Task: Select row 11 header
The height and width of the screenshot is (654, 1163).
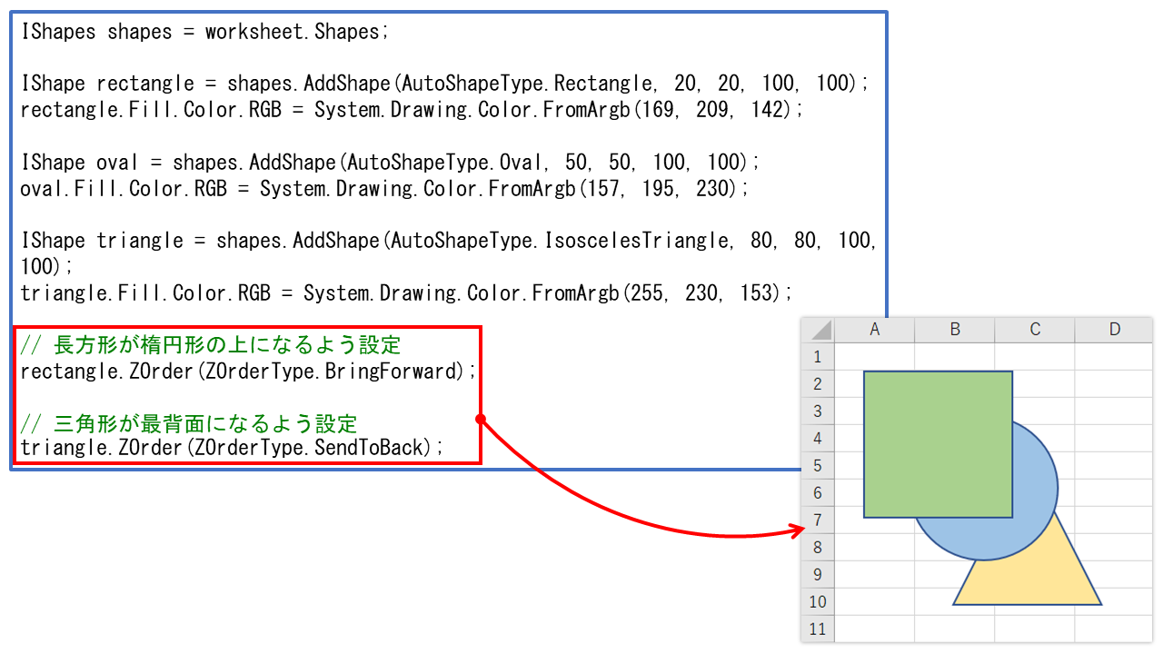Action: pos(818,629)
